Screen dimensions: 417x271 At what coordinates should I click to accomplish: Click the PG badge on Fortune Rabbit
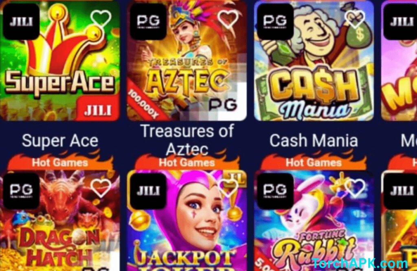275,191
